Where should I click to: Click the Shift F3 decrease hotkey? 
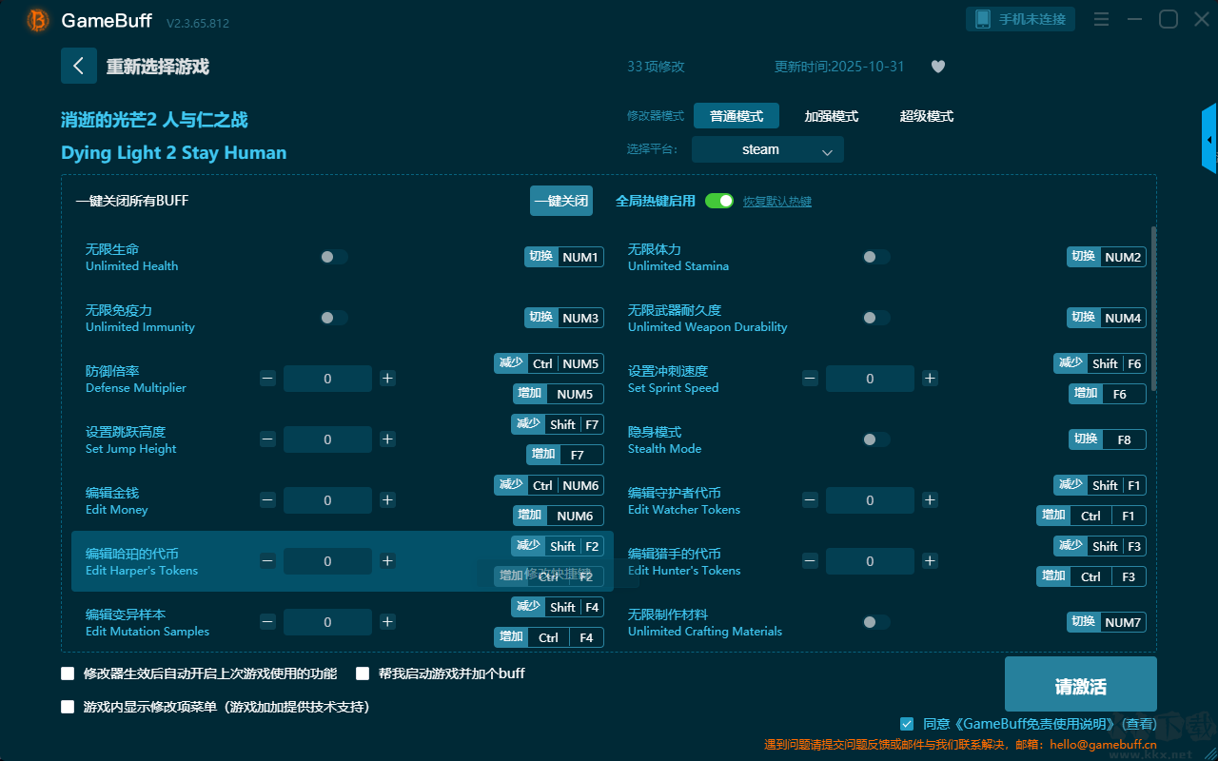coord(1100,546)
